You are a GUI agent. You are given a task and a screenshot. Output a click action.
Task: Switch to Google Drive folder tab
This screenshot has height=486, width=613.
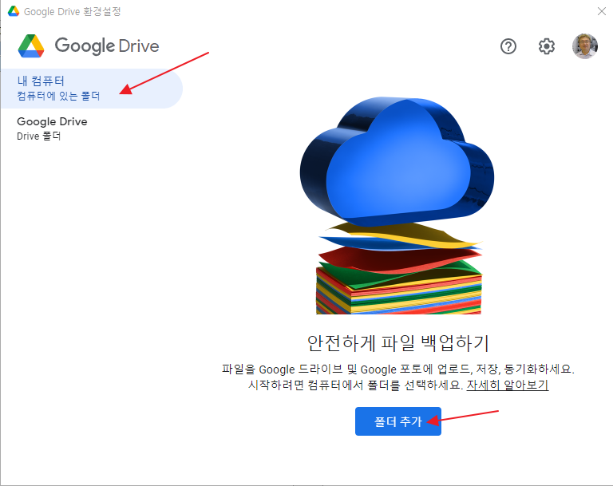click(x=92, y=128)
